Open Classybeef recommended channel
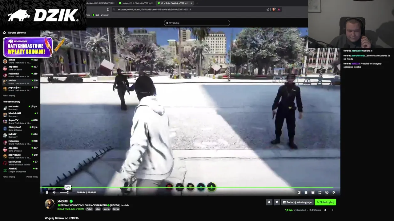 pyautogui.click(x=20, y=129)
